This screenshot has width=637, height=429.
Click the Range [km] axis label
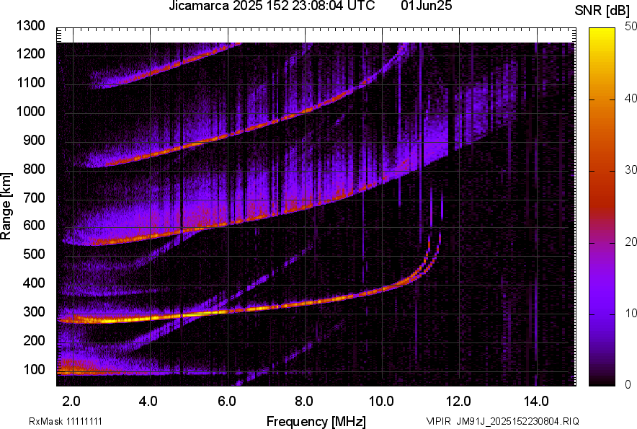(6, 206)
